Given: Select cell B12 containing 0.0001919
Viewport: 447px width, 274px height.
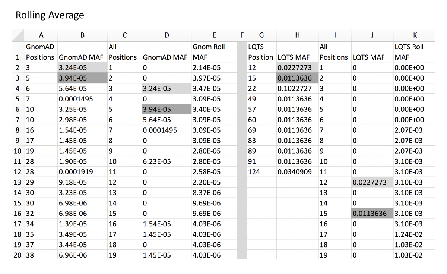Looking at the screenshot, I should [82, 172].
